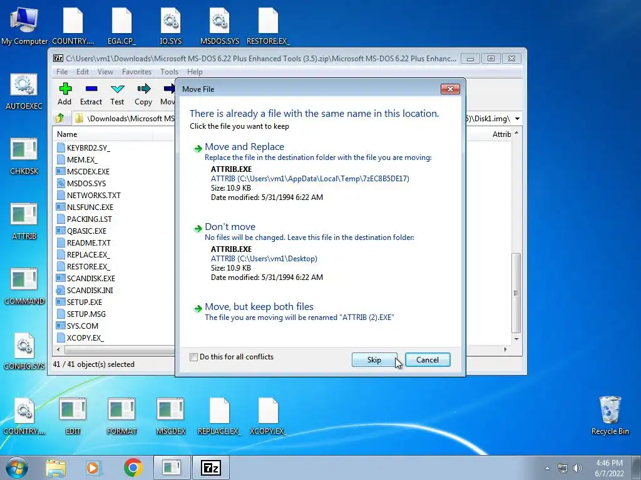This screenshot has height=480, width=641.
Task: Select the IO.SYS desktop icon
Action: click(171, 25)
